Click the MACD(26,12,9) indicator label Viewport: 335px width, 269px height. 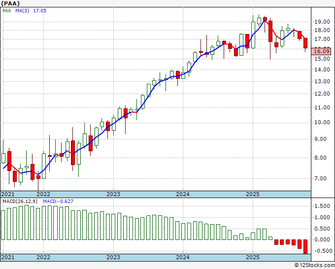pyautogui.click(x=20, y=202)
